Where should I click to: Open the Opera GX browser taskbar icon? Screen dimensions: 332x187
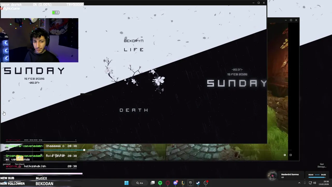pyautogui.click(x=168, y=183)
